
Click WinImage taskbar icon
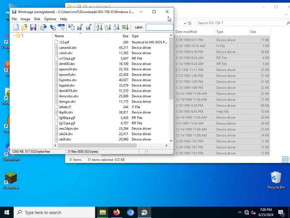tap(144, 212)
